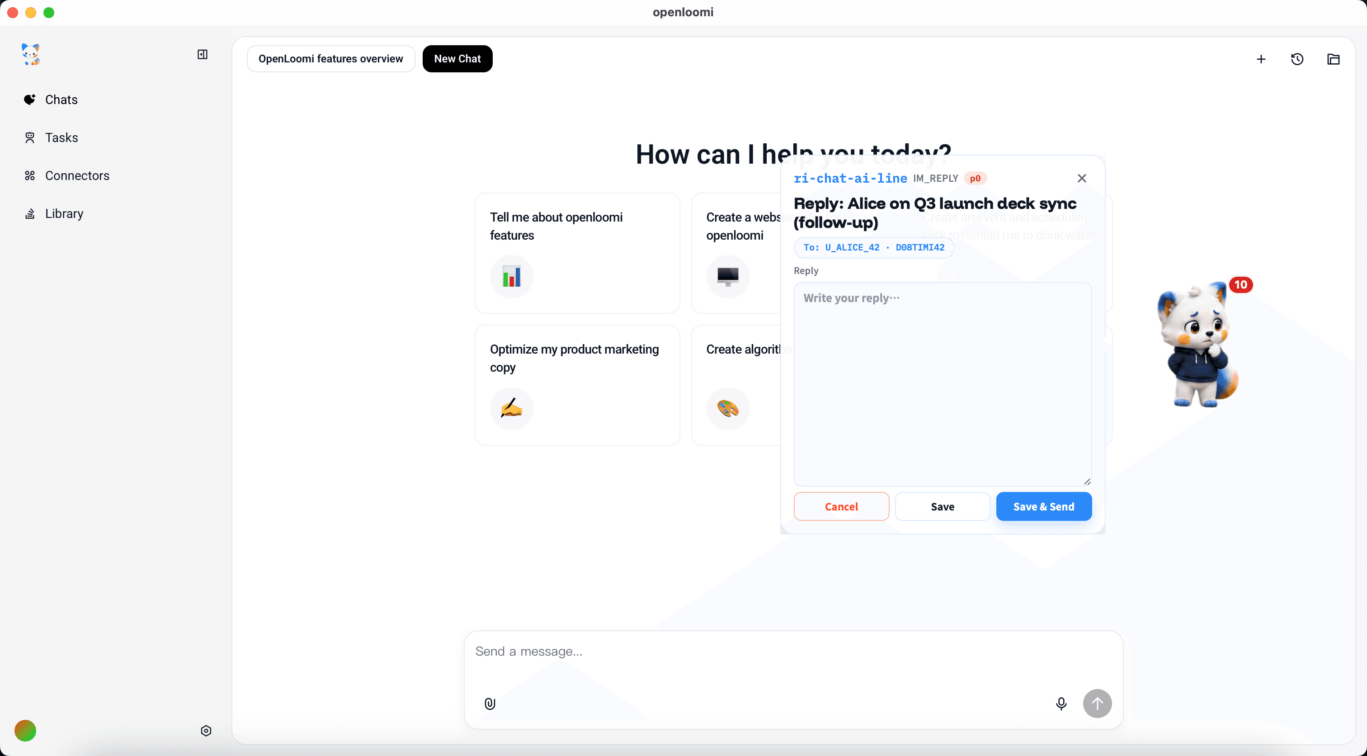This screenshot has height=756, width=1367.
Task: Add a new chat with plus icon
Action: [1261, 59]
